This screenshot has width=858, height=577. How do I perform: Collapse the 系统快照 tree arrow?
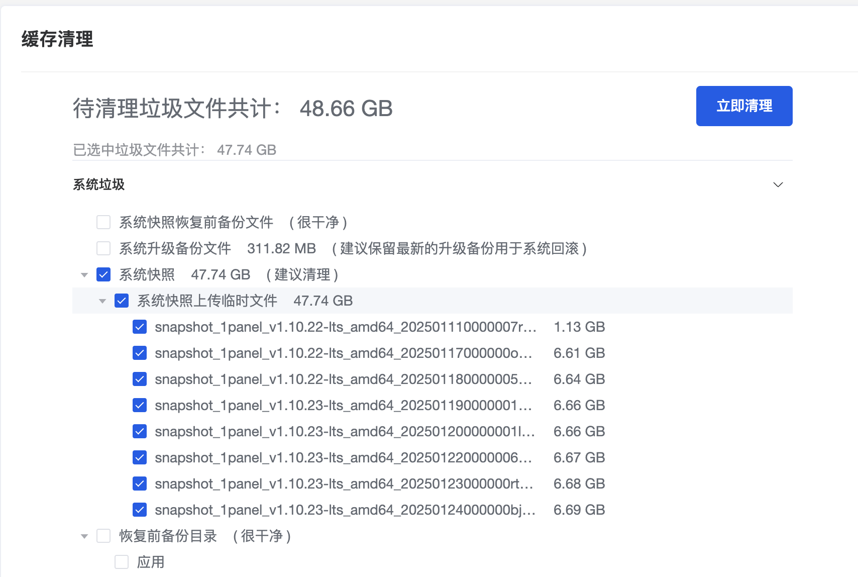(84, 275)
